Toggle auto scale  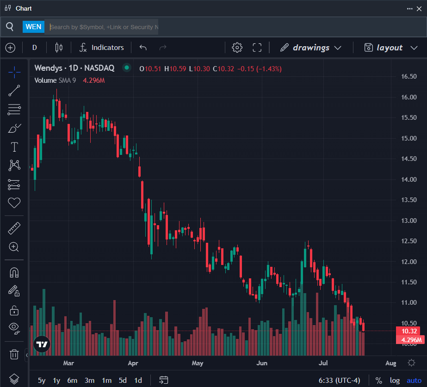coord(414,381)
